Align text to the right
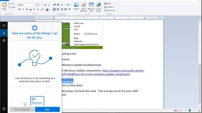The width and height of the screenshot is (202, 113). (62, 9)
